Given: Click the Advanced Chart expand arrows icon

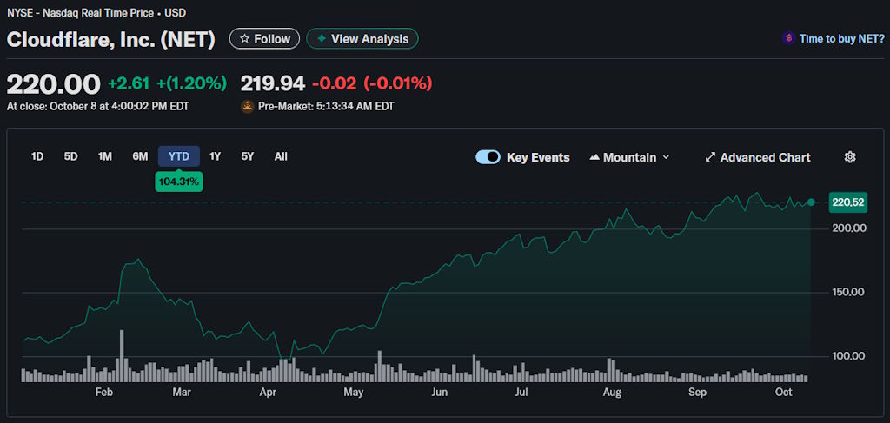Looking at the screenshot, I should tap(710, 157).
